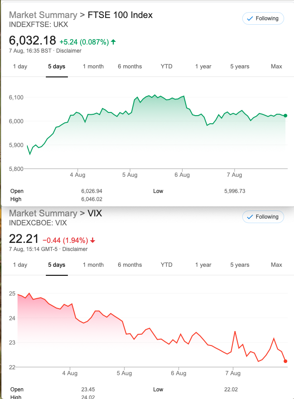The width and height of the screenshot is (294, 399).
Task: Show YTD range for VIX chart
Action: click(x=166, y=265)
